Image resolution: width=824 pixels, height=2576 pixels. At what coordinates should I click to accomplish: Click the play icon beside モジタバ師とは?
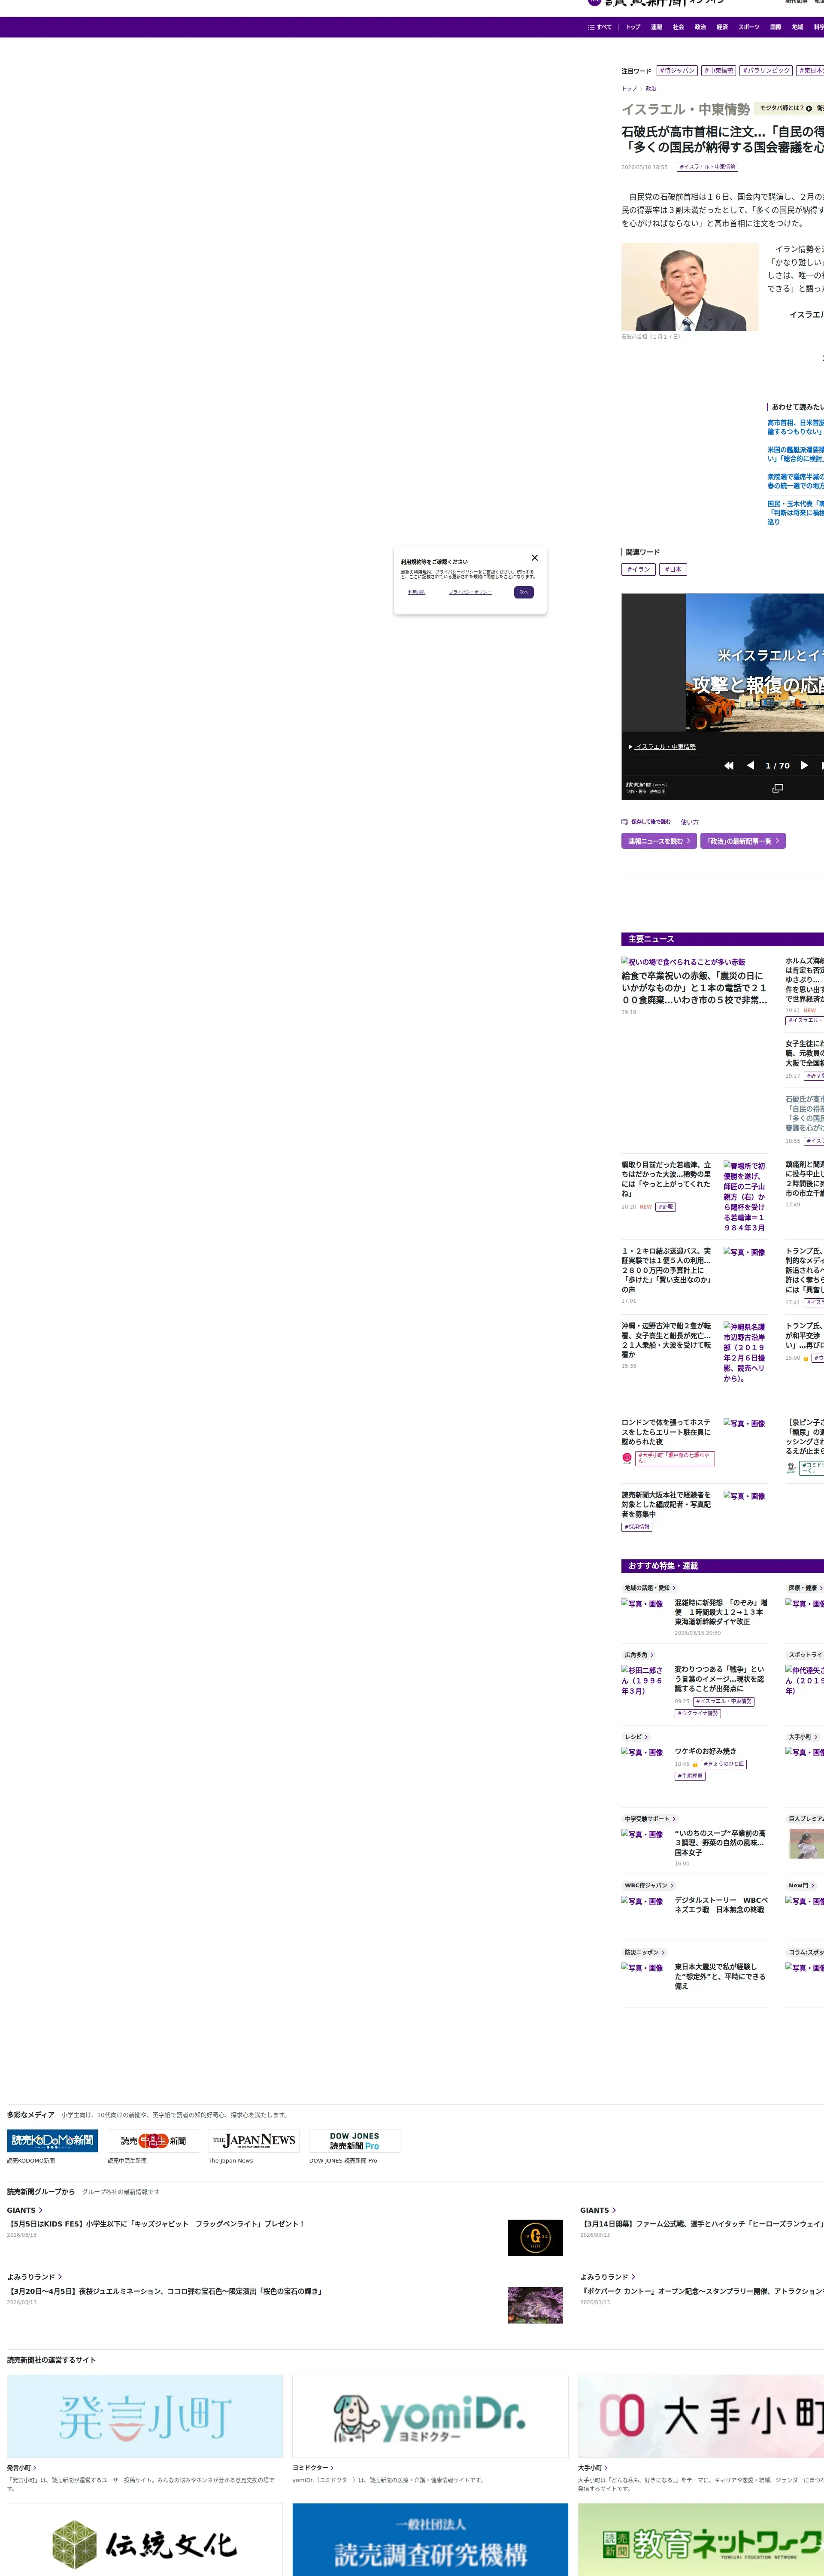pos(809,108)
